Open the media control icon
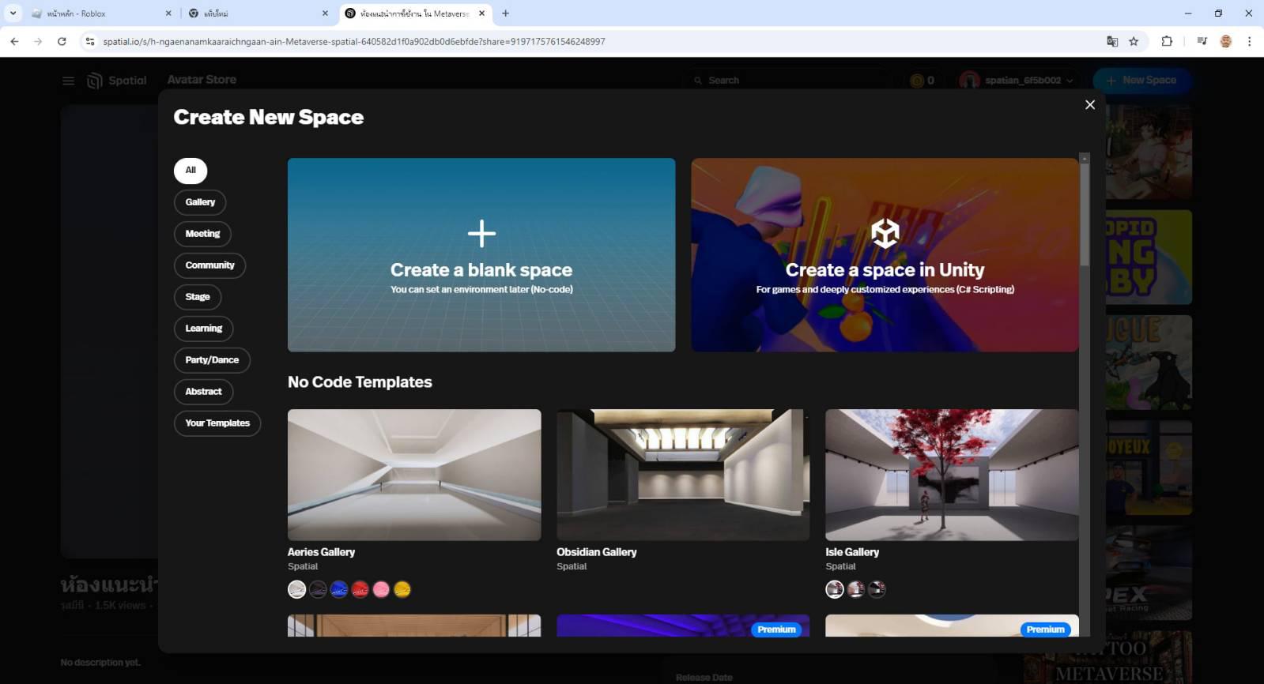 pyautogui.click(x=1202, y=41)
